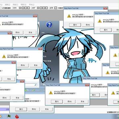Click 是(Y) in the top-right corner dialog
This screenshot has width=119, height=119.
coord(106,30)
